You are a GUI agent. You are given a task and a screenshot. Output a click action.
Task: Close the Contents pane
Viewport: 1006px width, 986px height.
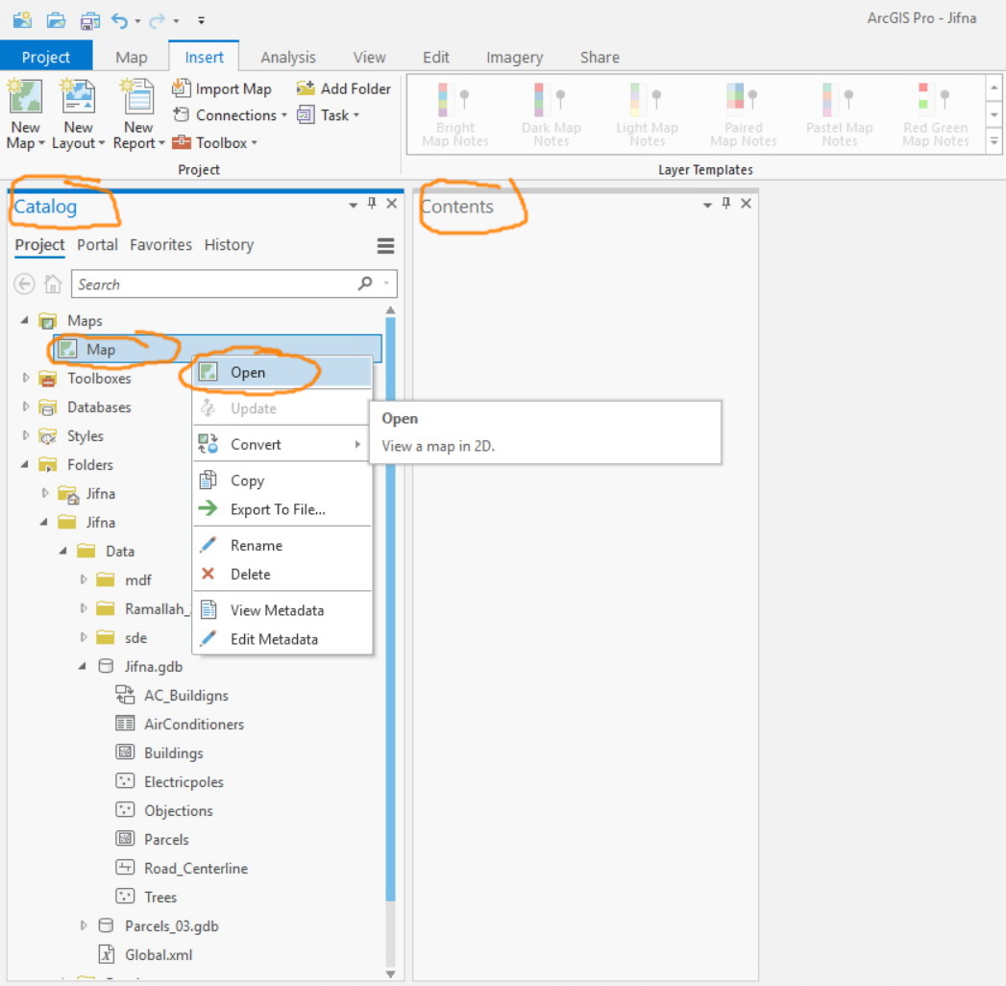[x=747, y=204]
